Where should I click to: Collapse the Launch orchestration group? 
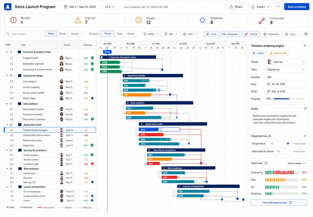(7, 187)
